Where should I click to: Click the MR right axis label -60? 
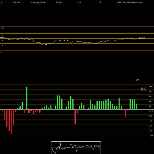150,126
